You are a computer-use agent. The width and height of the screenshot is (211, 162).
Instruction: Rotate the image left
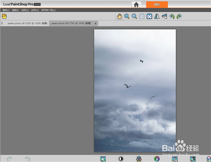tap(172, 16)
